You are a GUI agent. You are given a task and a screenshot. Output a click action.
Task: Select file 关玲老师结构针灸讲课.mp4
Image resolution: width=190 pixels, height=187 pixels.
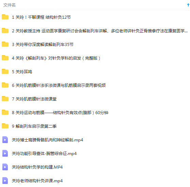coord(37,181)
